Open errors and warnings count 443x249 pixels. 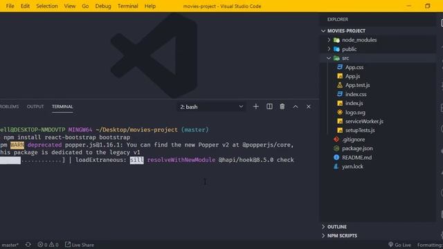48,245
